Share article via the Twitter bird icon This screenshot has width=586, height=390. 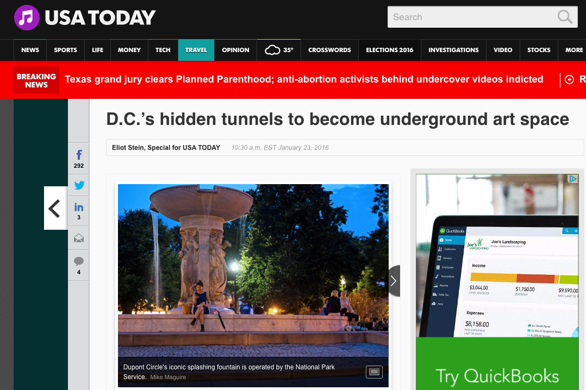click(x=79, y=185)
